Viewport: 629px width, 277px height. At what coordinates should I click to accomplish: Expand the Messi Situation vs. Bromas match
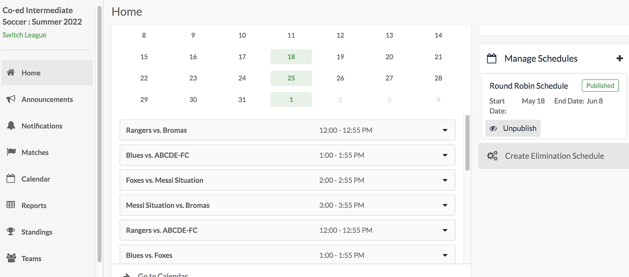445,205
